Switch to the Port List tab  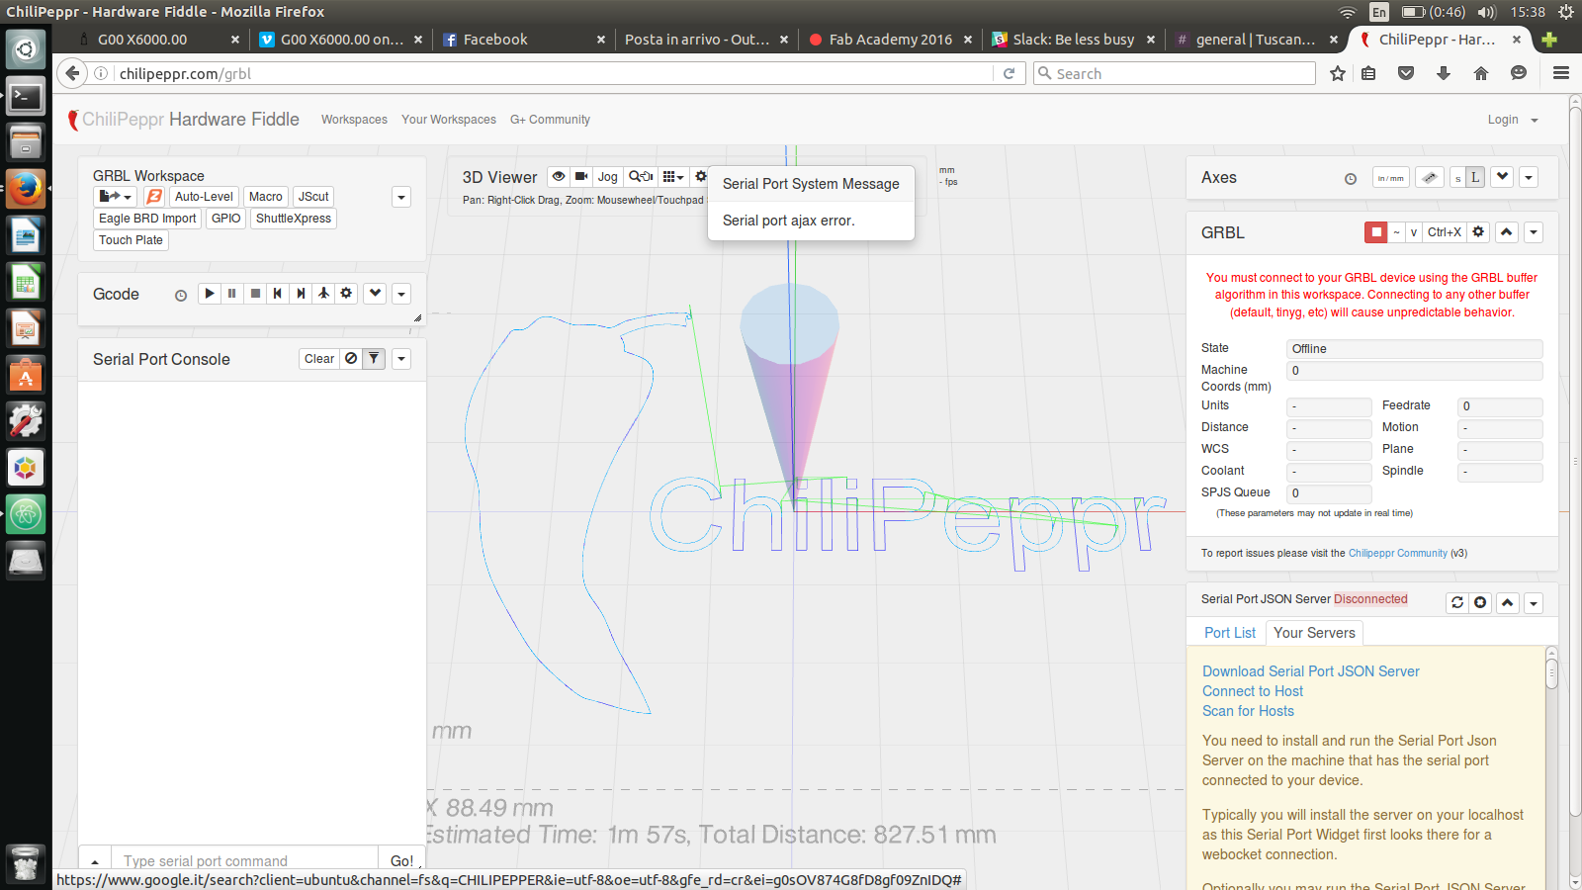click(1229, 633)
